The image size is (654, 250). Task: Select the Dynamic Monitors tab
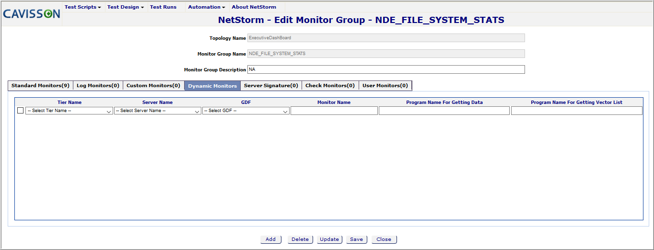coord(212,86)
